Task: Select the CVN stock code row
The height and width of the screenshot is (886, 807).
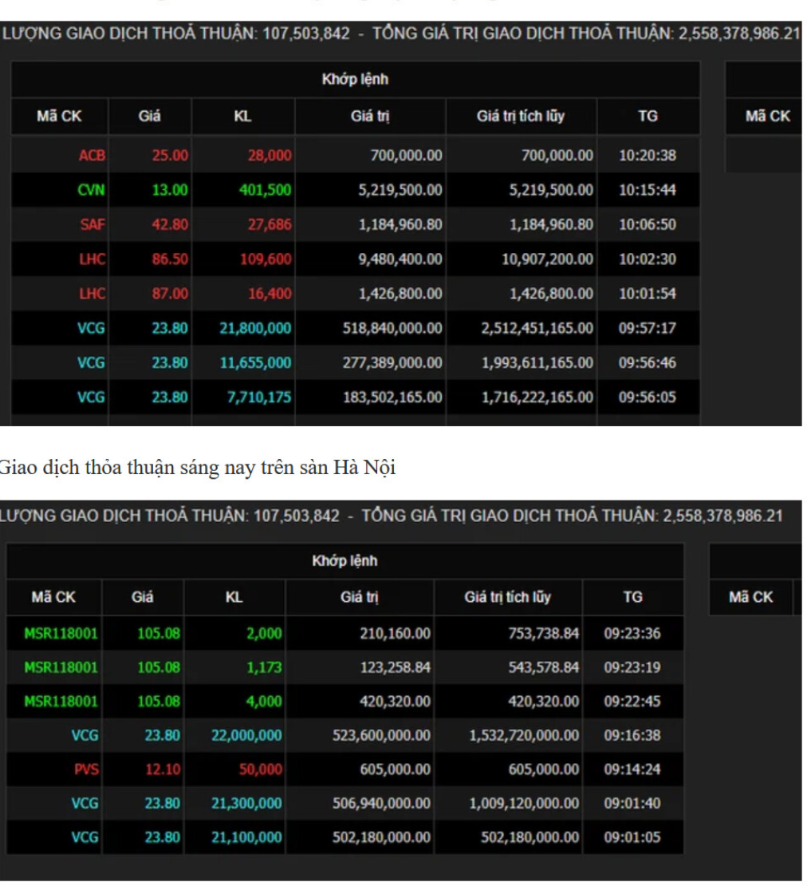Action: (356, 190)
